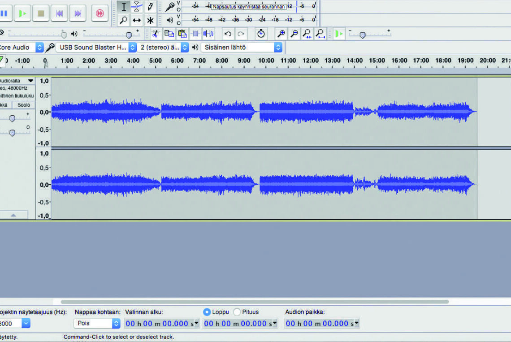Open the USB Sound Blaster input device dropdown
This screenshot has width=511, height=342.
[132, 48]
